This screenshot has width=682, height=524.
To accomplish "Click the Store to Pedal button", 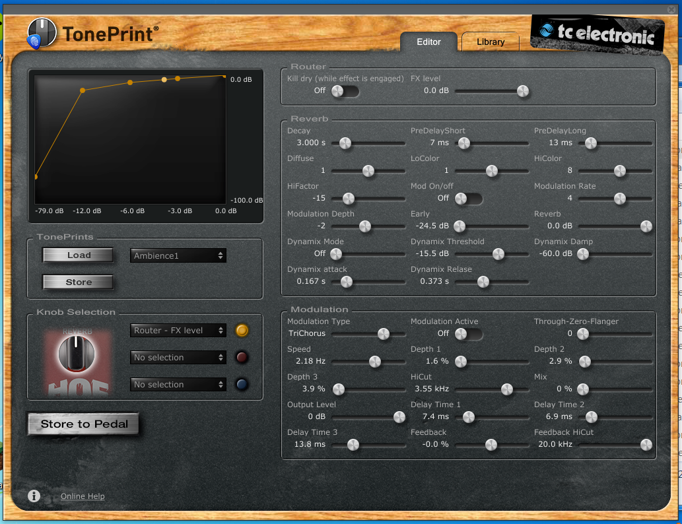I will point(83,424).
